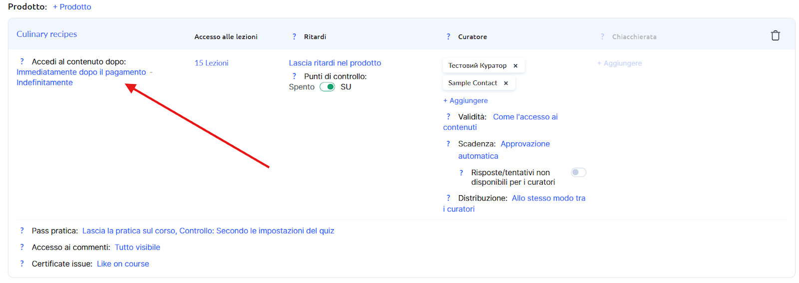Add another curator with + Aggiungere
Viewport: 799px width, 283px height.
click(x=465, y=100)
